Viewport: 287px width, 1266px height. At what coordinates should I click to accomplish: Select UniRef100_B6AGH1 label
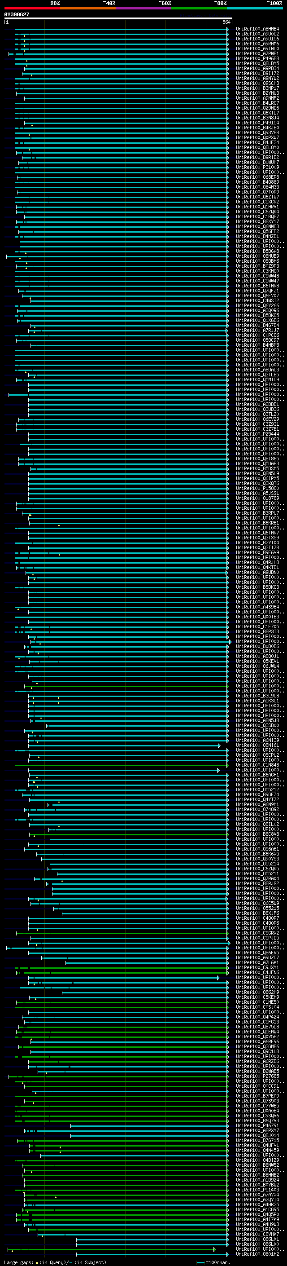257,775
